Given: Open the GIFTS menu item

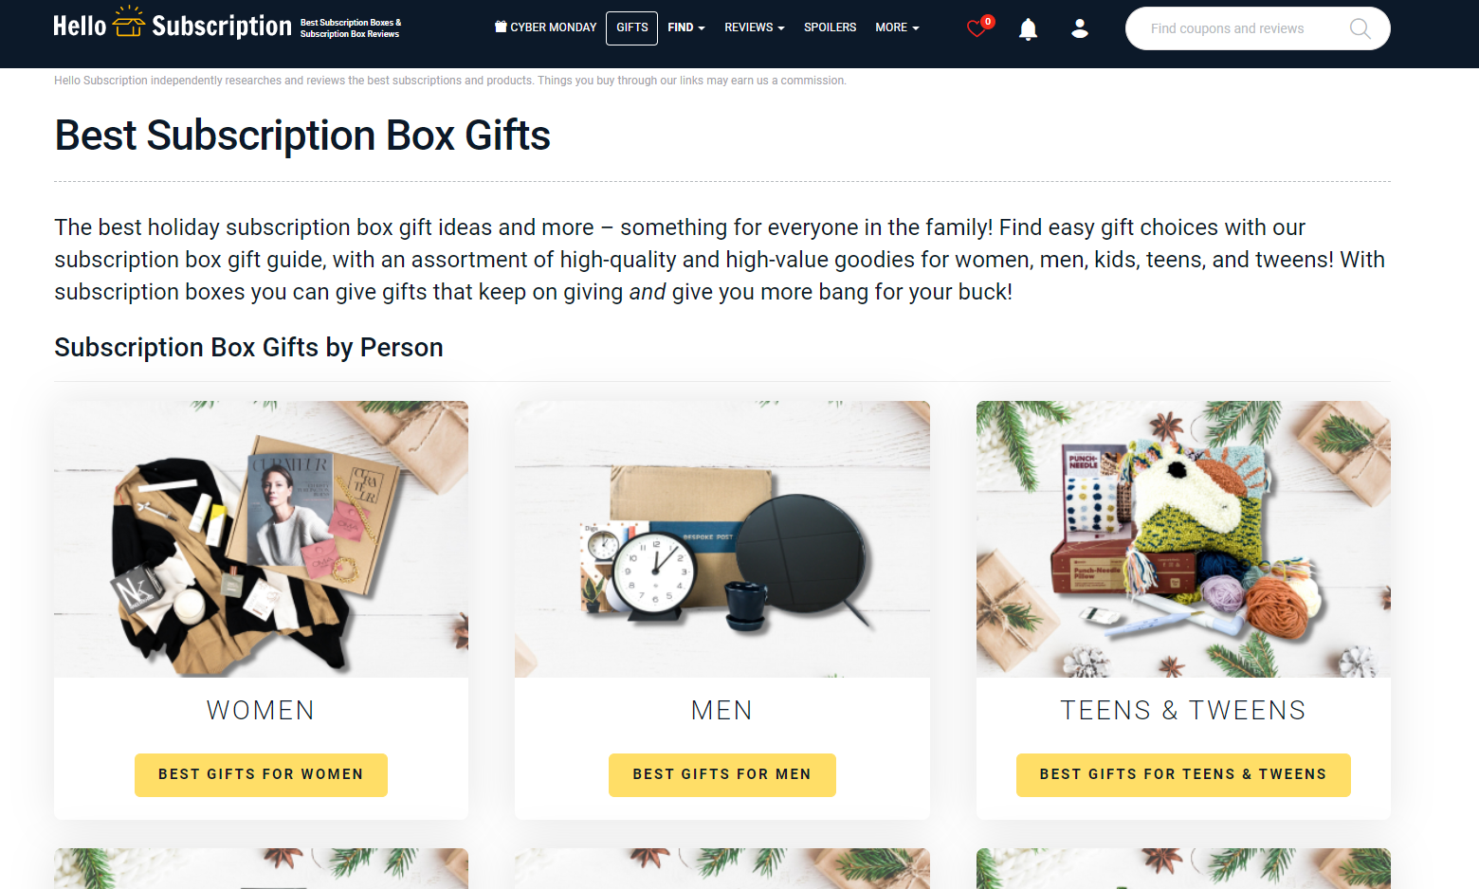Looking at the screenshot, I should (632, 27).
